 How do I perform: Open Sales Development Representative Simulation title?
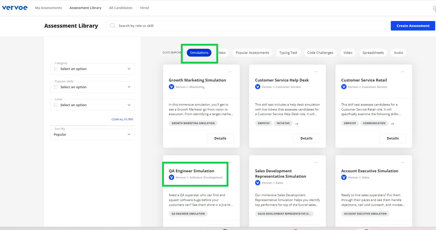[281, 174]
